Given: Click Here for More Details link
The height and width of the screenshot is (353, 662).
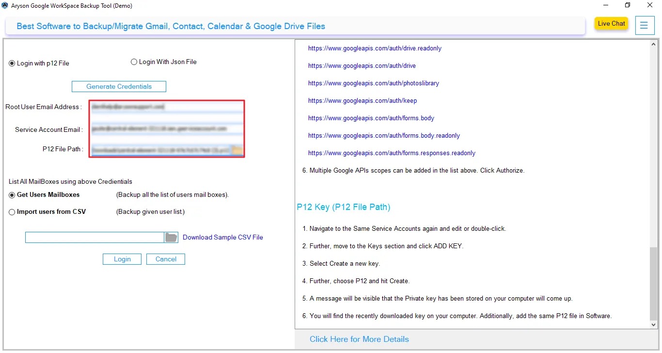Looking at the screenshot, I should [x=359, y=339].
